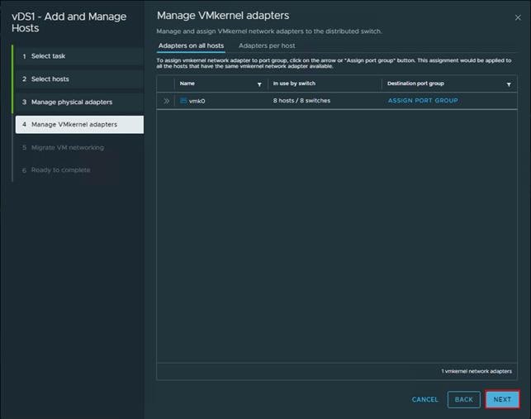531x419 pixels.
Task: Select the Adapters on all hosts tab
Action: [x=191, y=45]
